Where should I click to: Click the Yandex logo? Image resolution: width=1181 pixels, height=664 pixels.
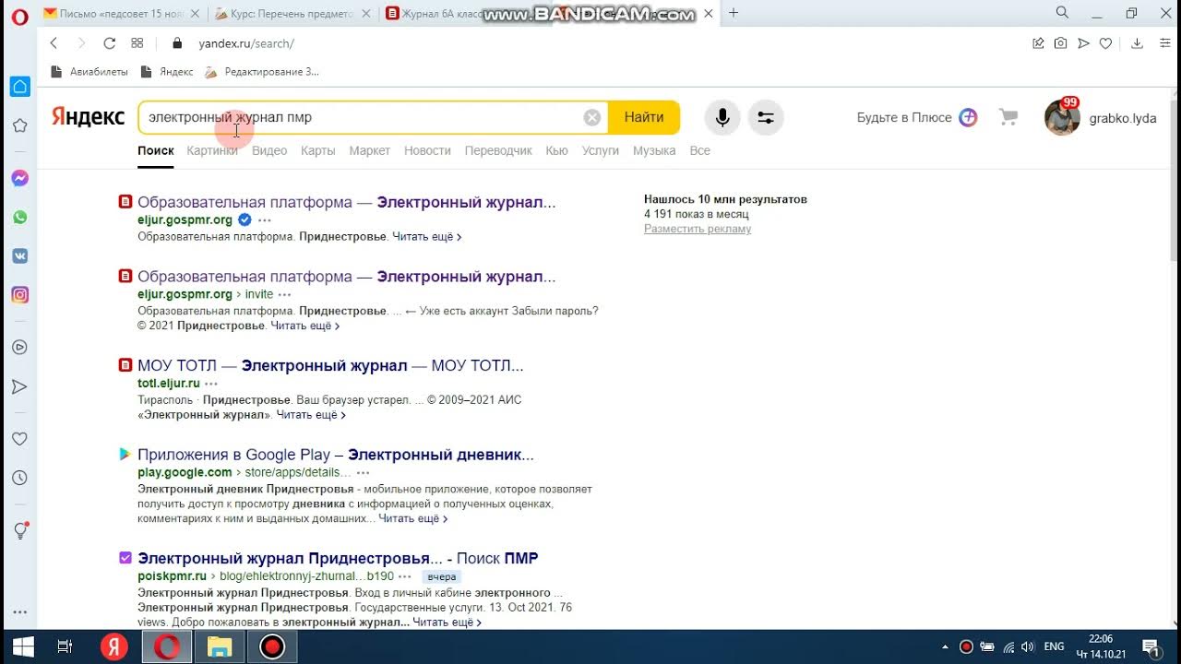tap(88, 117)
